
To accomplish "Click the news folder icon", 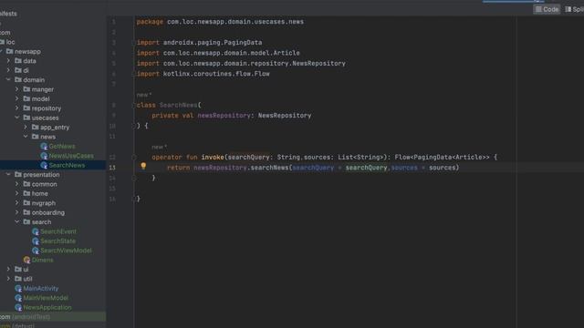I will [x=36, y=137].
